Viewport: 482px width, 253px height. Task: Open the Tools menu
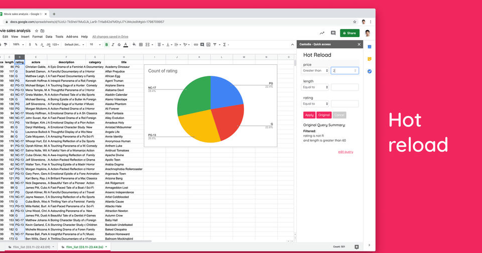59,37
